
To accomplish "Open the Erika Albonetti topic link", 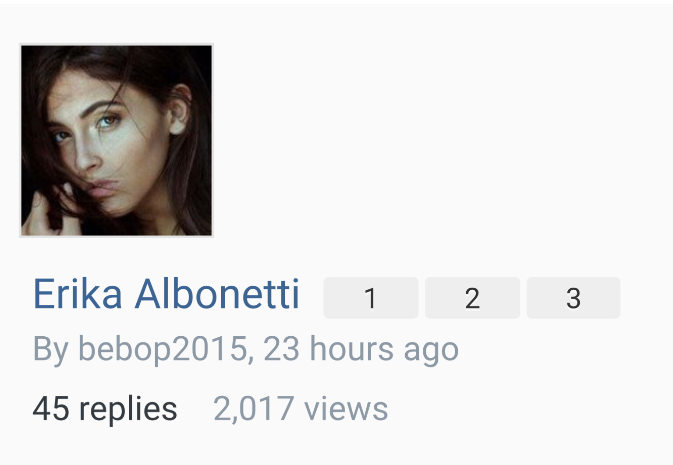I will click(x=166, y=294).
